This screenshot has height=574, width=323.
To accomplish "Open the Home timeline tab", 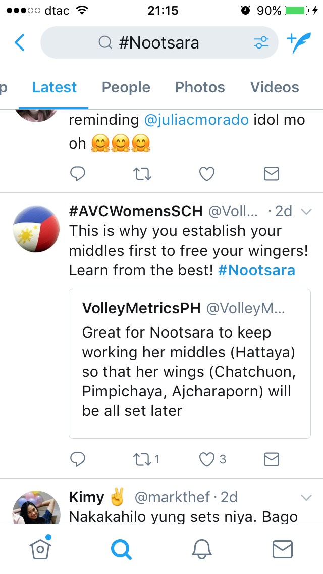I will coord(40,549).
